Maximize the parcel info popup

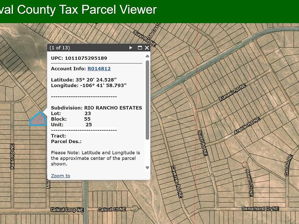[140, 48]
